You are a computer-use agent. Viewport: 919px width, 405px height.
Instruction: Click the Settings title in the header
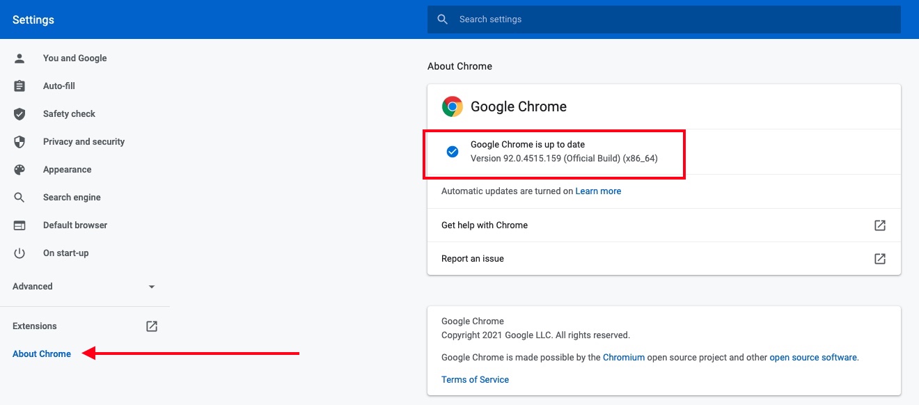point(33,19)
